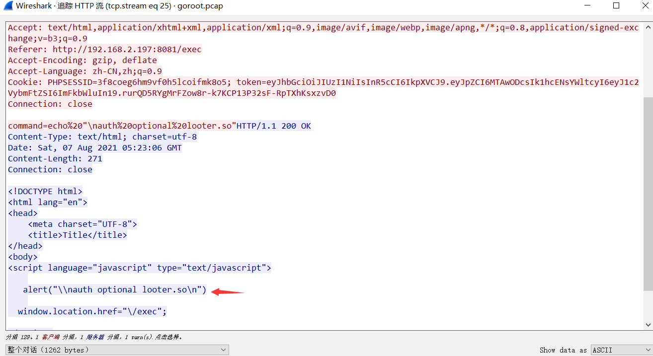Click the <title>Title</title> line
This screenshot has height=356, width=653.
(x=78, y=235)
